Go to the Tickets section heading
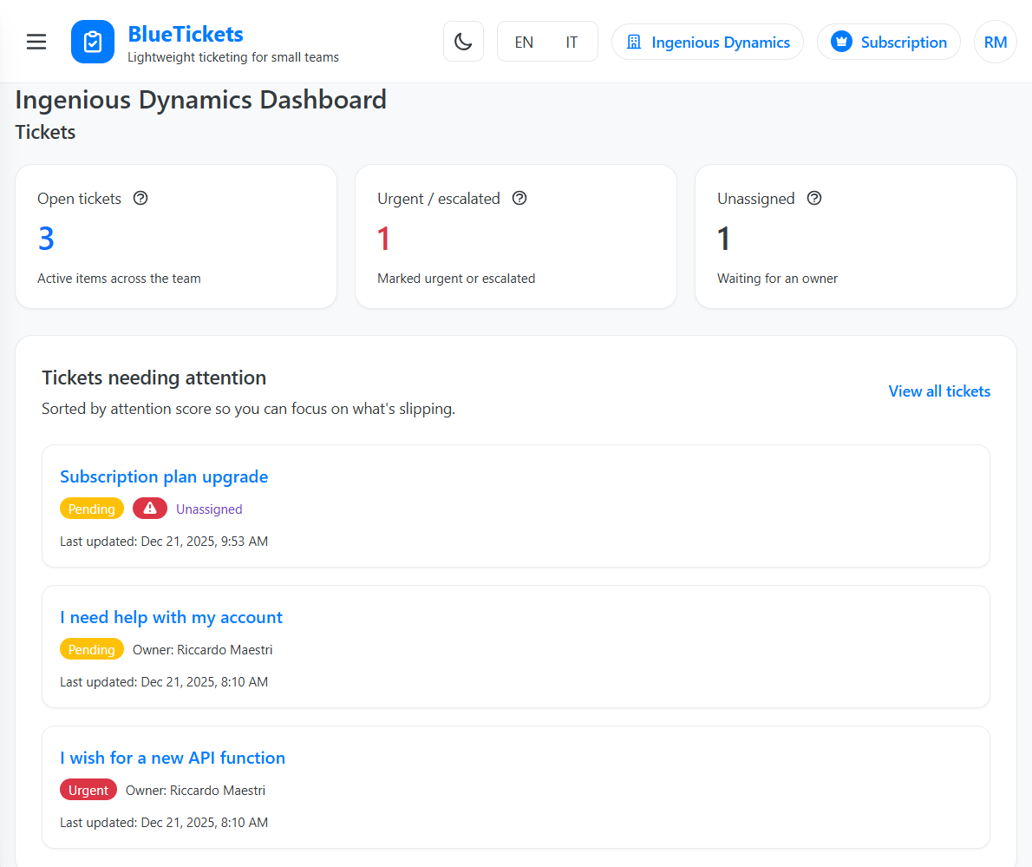The width and height of the screenshot is (1032, 867). (45, 131)
